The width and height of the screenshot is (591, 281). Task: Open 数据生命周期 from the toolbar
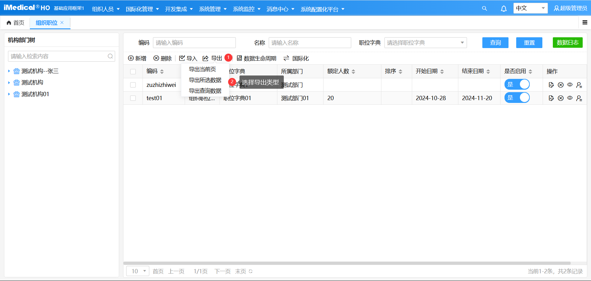pos(257,58)
